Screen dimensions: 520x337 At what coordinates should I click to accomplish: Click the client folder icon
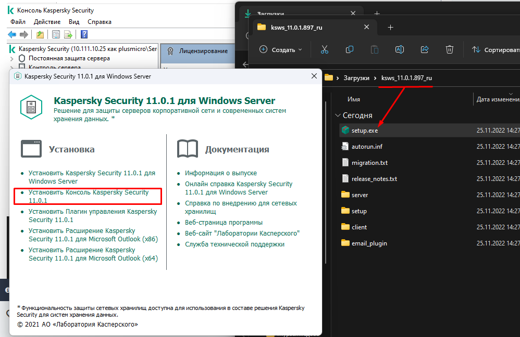345,227
